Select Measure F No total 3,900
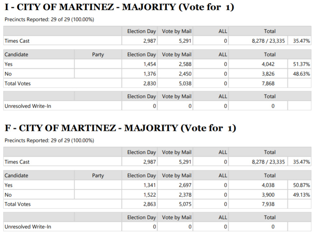This screenshot has height=235, width=317. tap(268, 195)
